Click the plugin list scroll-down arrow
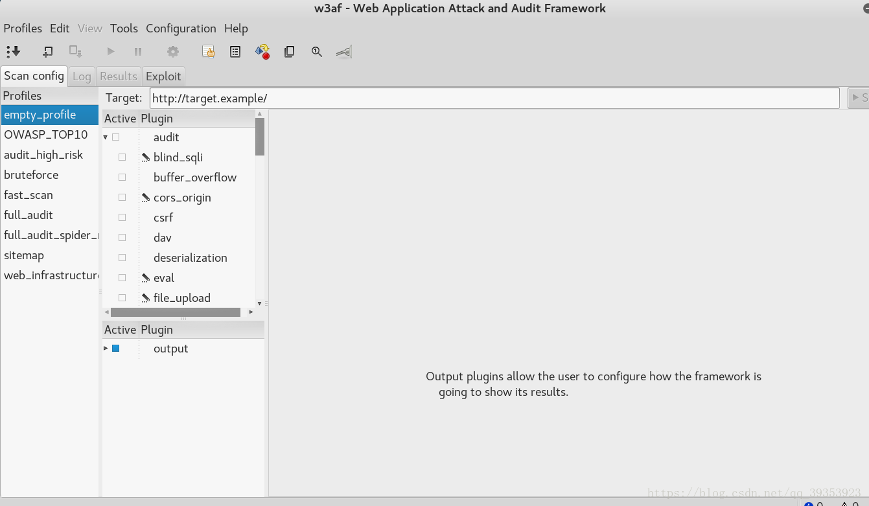The image size is (869, 506). coord(259,303)
